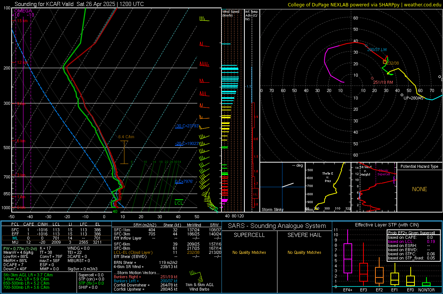The height and width of the screenshot is (294, 443).
Task: Click the 700-500mb LR = 5.6 C/km value
Action: pos(26,287)
